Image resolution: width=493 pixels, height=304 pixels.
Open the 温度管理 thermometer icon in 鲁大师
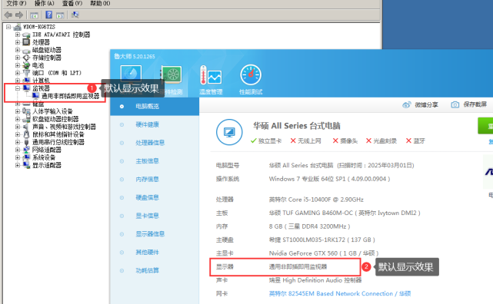pyautogui.click(x=211, y=76)
